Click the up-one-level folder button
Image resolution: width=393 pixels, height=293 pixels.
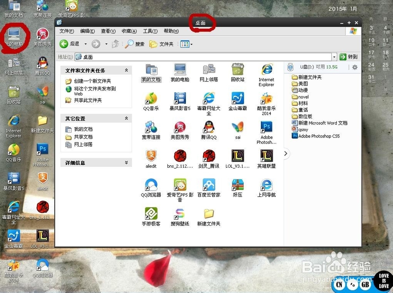[116, 44]
